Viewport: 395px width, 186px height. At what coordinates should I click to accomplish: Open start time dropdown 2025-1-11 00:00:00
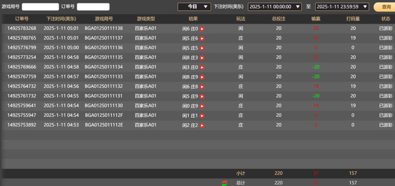274,7
